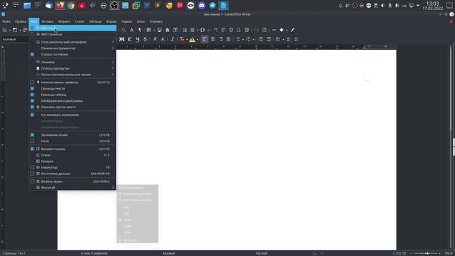
Task: Open the Вставка menu
Action: pyautogui.click(x=48, y=21)
